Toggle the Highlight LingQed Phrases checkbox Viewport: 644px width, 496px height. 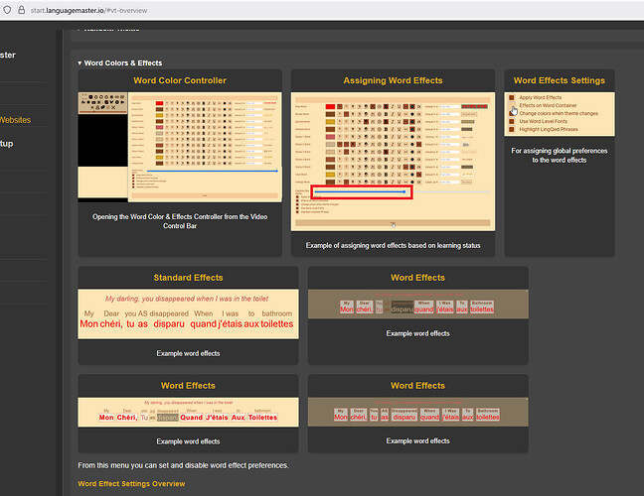point(512,129)
